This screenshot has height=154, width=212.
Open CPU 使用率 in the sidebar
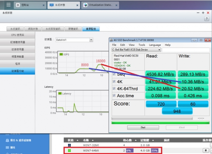tap(17, 35)
